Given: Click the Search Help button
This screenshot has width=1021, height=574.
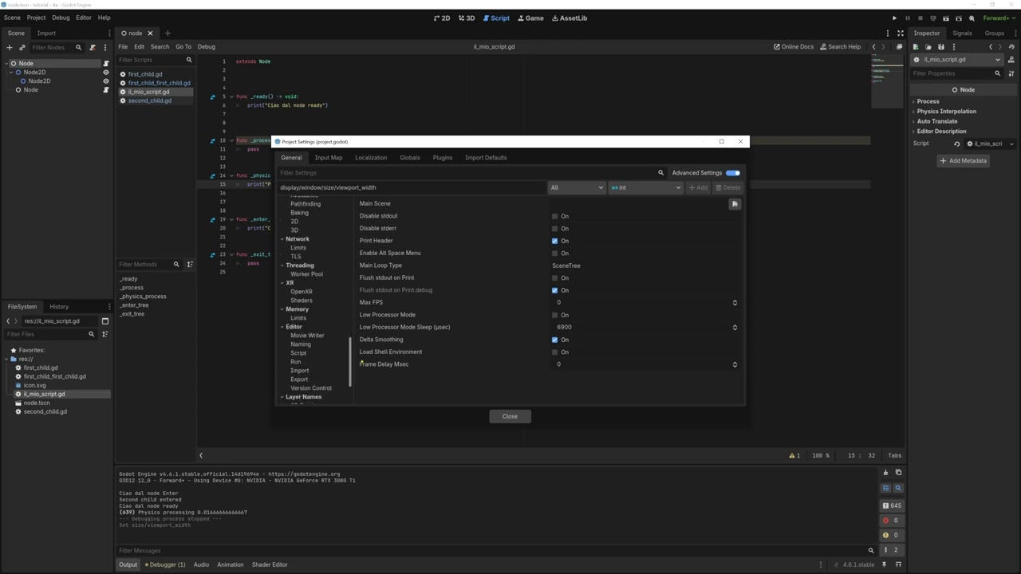Looking at the screenshot, I should pos(840,47).
